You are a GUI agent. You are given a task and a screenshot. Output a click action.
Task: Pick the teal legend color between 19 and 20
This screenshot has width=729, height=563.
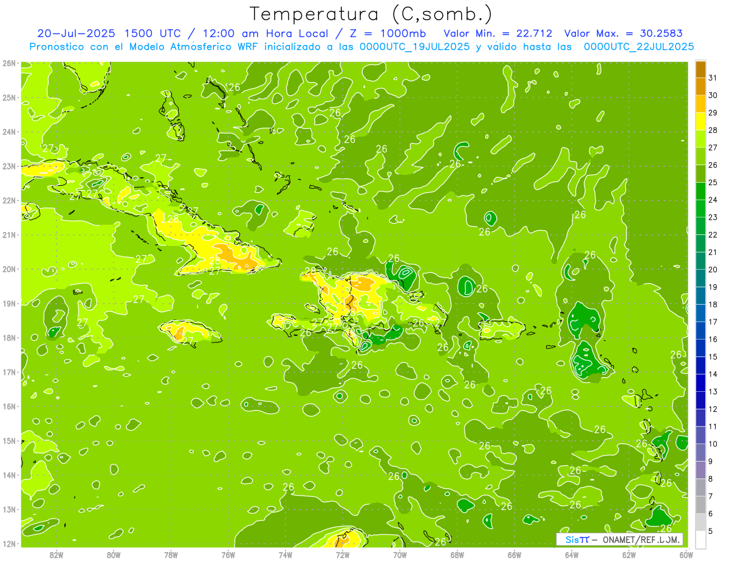coord(700,278)
